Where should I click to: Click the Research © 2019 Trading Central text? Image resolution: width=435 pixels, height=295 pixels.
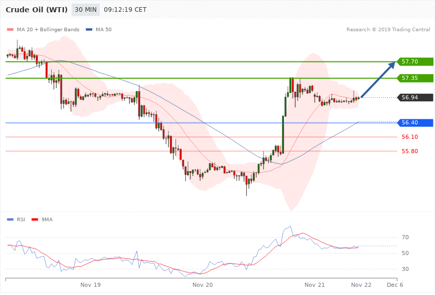[388, 29]
